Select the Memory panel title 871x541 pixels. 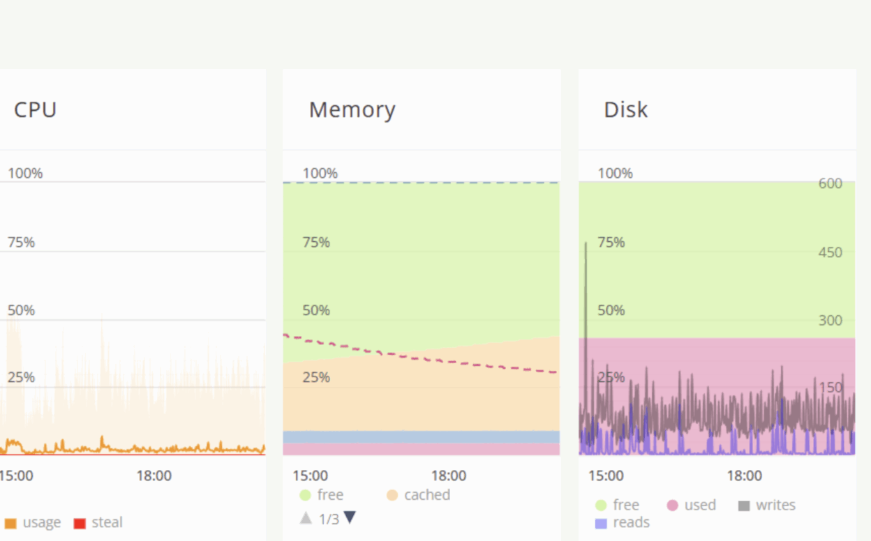pyautogui.click(x=352, y=109)
